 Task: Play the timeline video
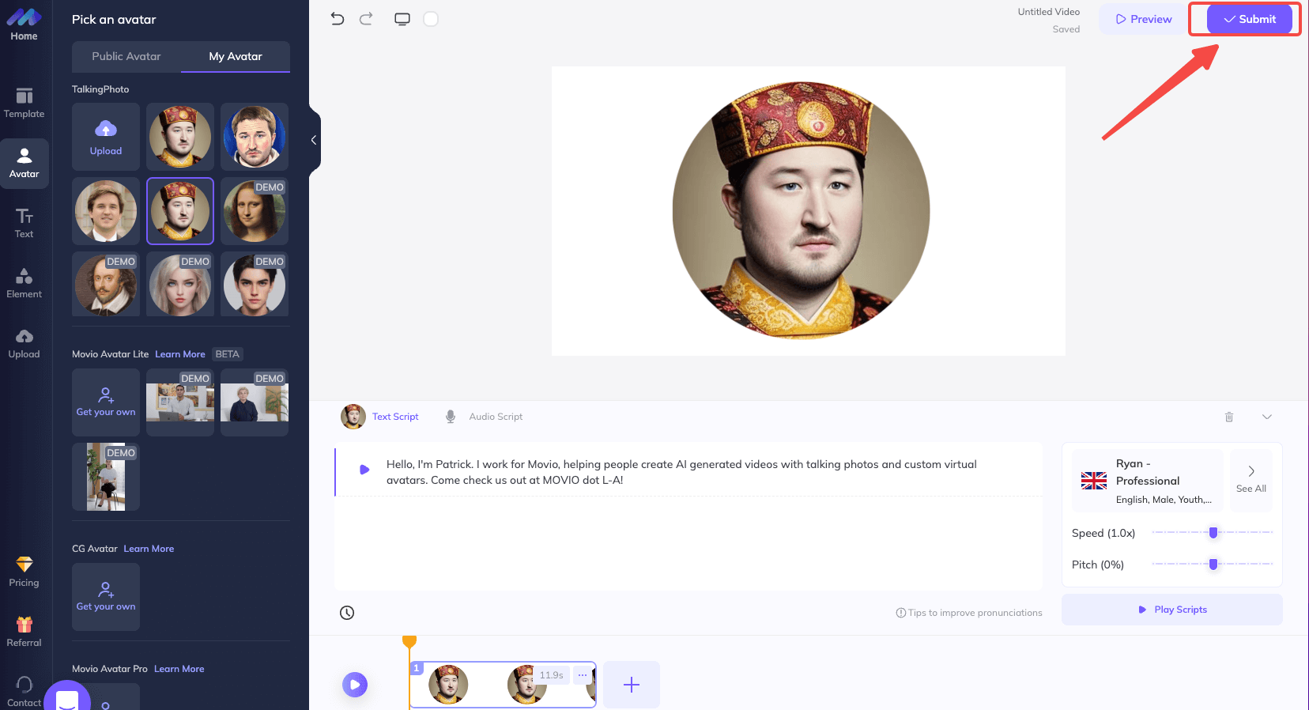[355, 685]
